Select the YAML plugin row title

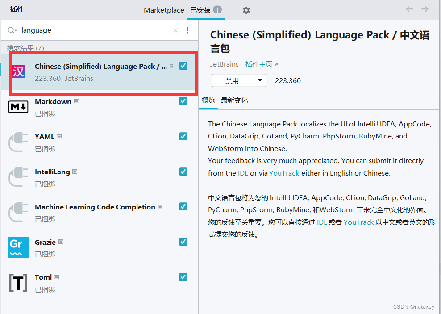[45, 137]
